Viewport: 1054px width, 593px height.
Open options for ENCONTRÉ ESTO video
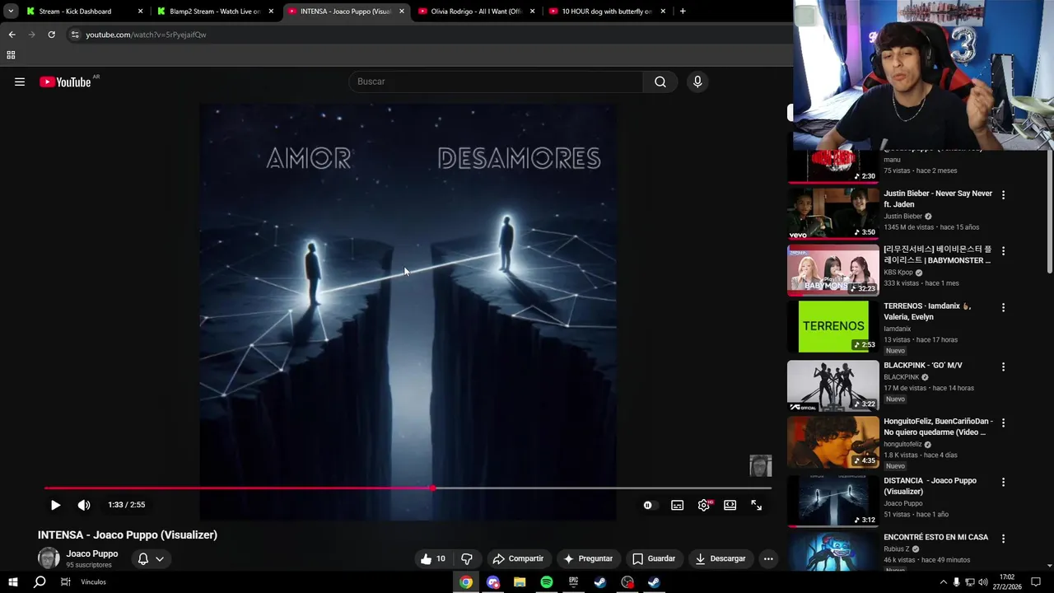pos(1003,539)
